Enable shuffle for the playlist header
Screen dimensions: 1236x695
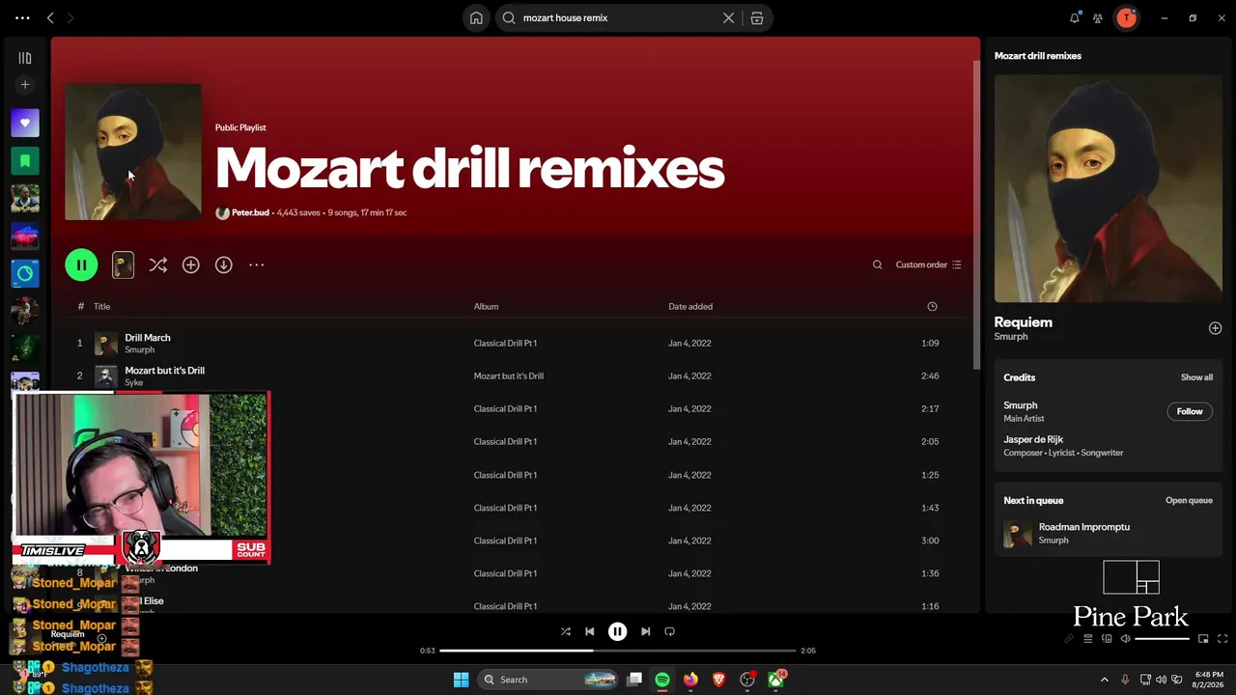pyautogui.click(x=158, y=264)
